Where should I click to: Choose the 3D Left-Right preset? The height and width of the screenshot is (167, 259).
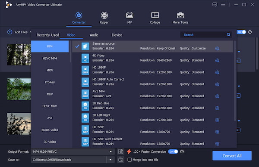tap(153, 118)
